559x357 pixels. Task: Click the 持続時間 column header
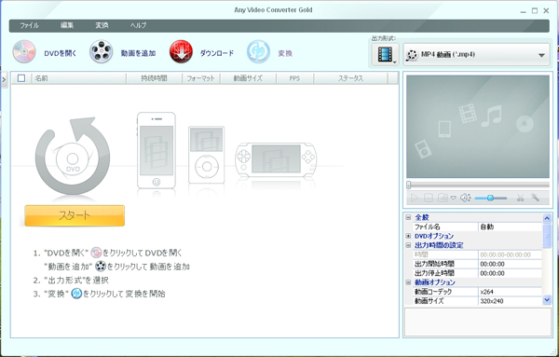coord(154,78)
